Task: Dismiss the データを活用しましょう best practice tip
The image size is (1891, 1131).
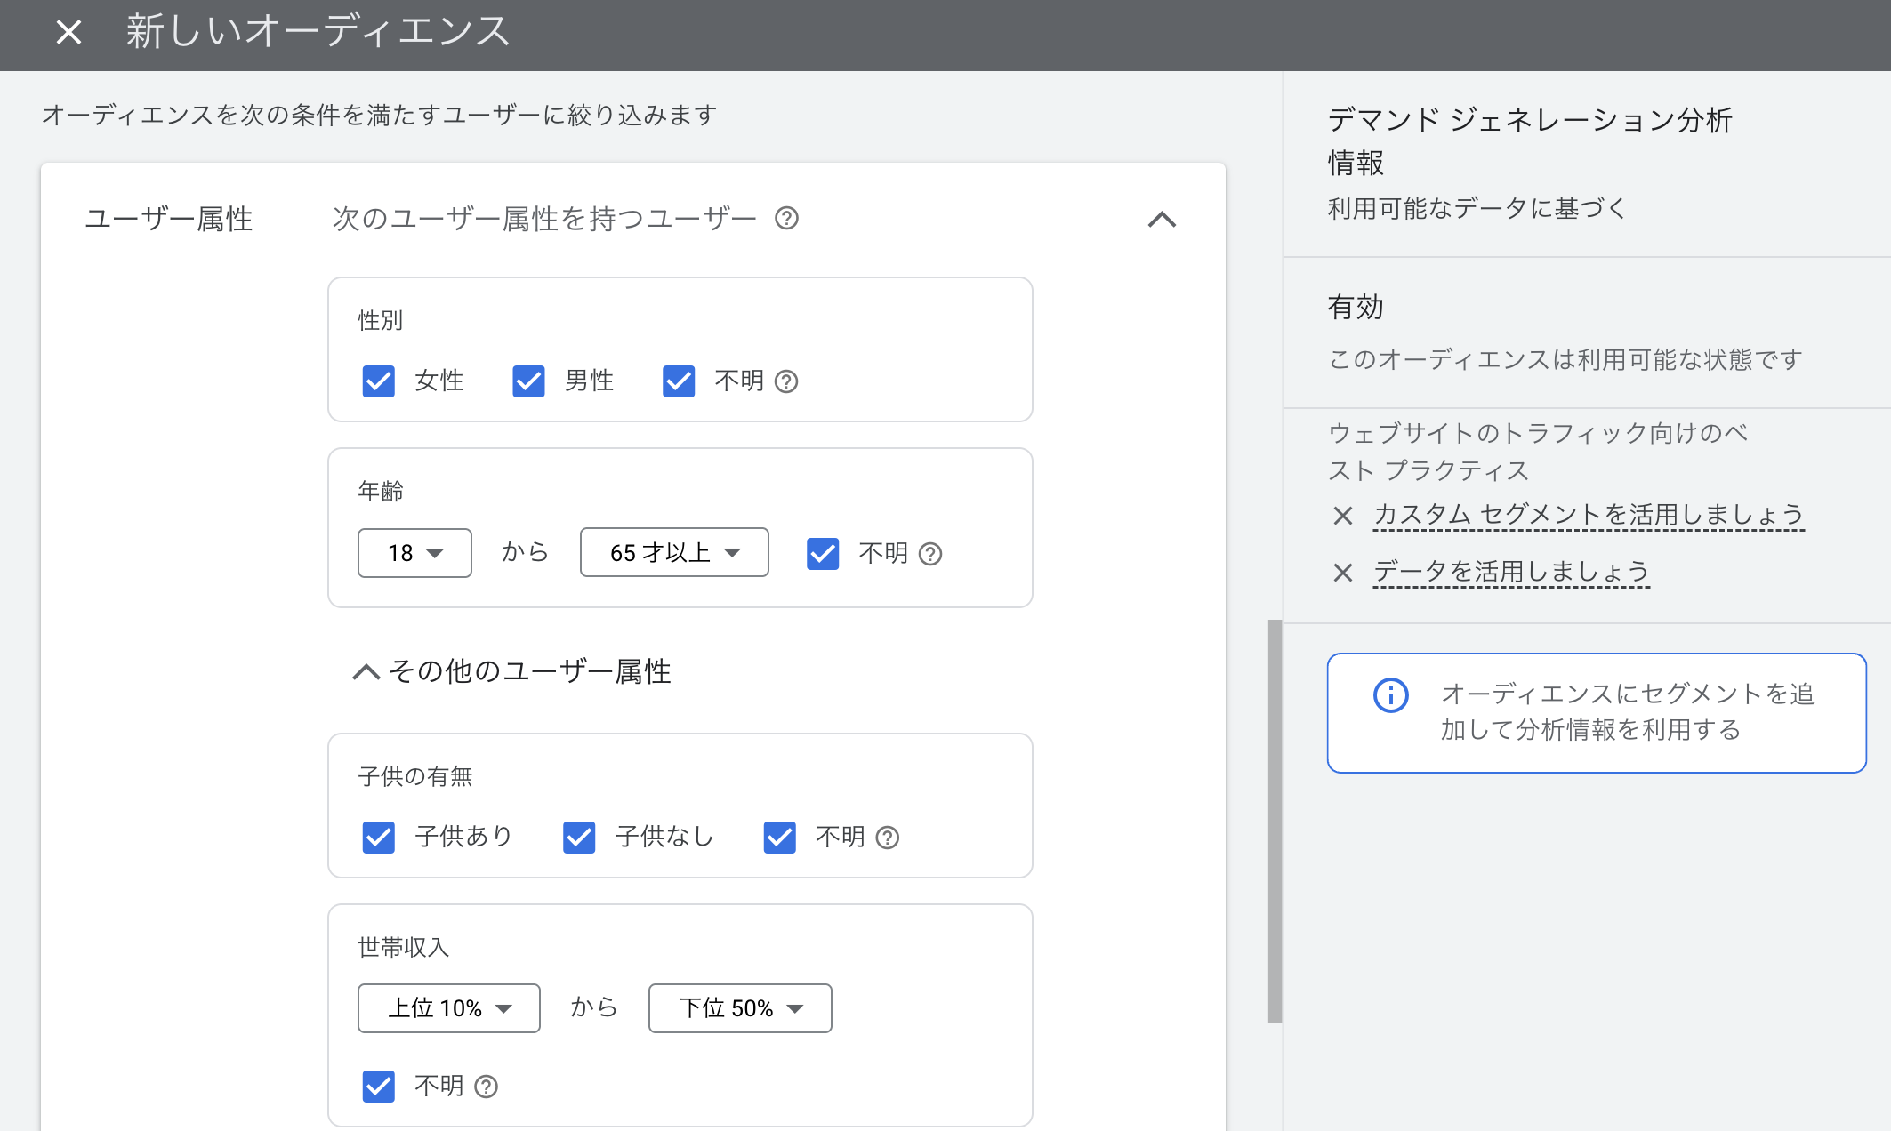Action: tap(1342, 573)
